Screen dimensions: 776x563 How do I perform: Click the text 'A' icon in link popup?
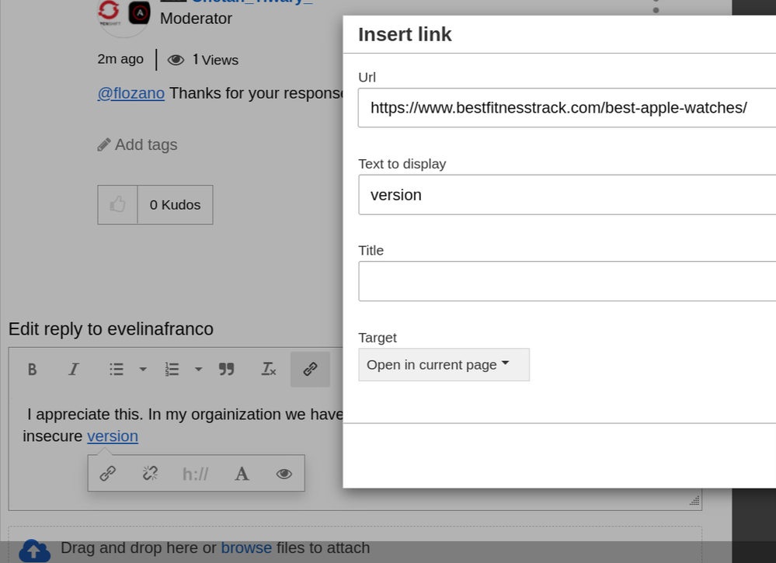tap(242, 474)
